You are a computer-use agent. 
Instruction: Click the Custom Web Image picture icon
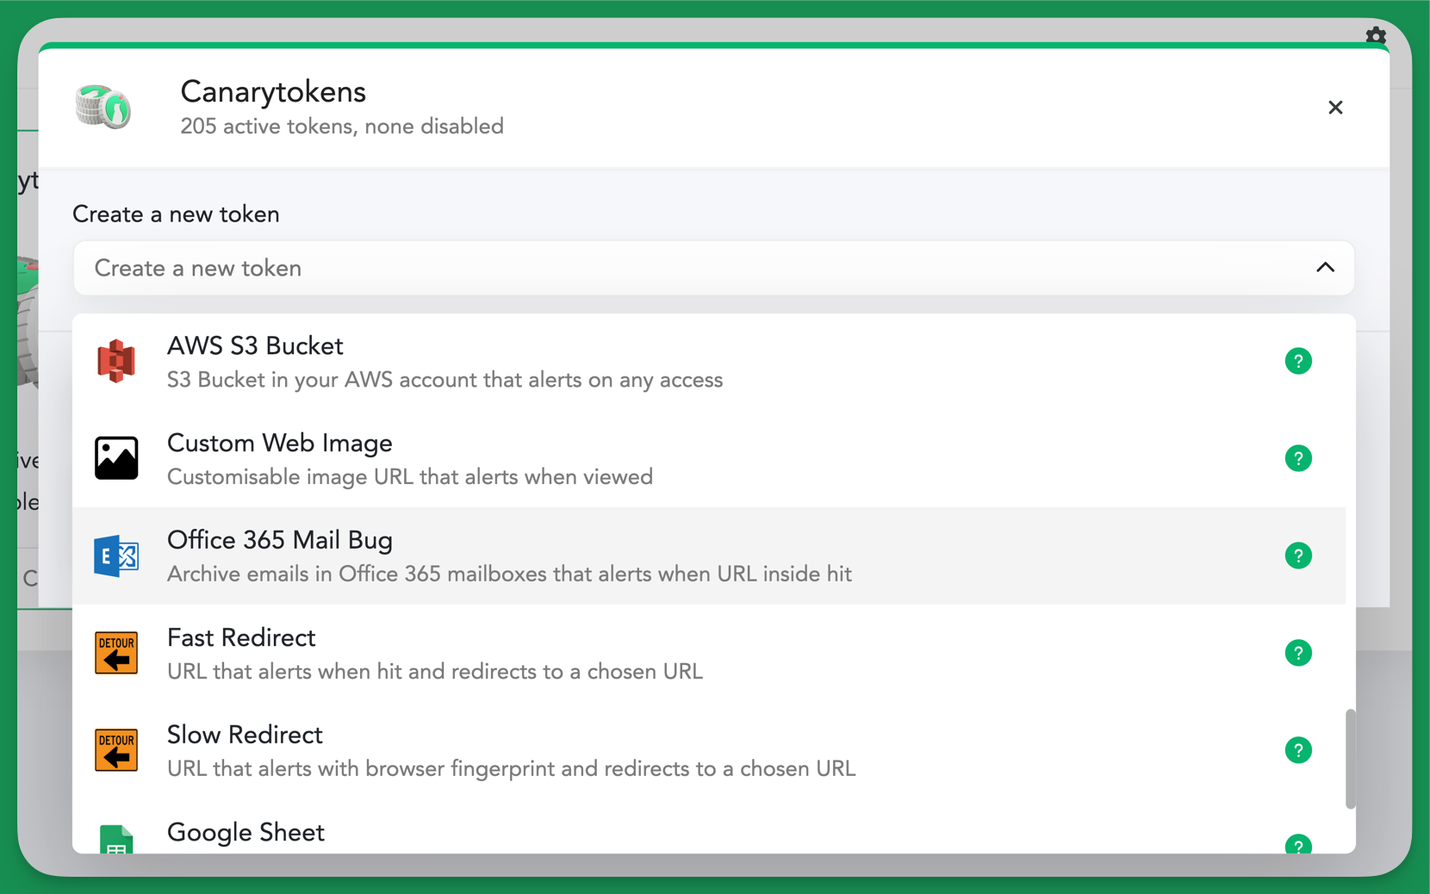[116, 457]
